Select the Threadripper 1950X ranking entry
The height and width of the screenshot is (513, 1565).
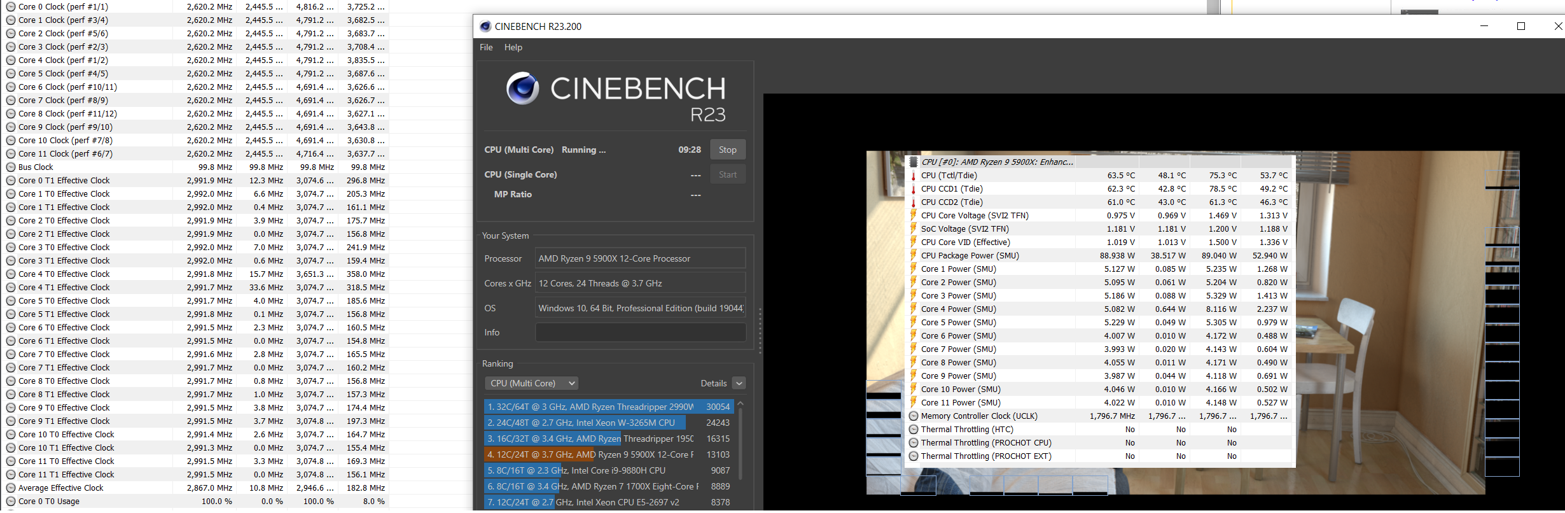coord(609,439)
